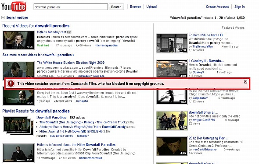Click the results count 1 - 20 of about 1,980
Image resolution: width=259 pixels, height=164 pixels.
[230, 17]
